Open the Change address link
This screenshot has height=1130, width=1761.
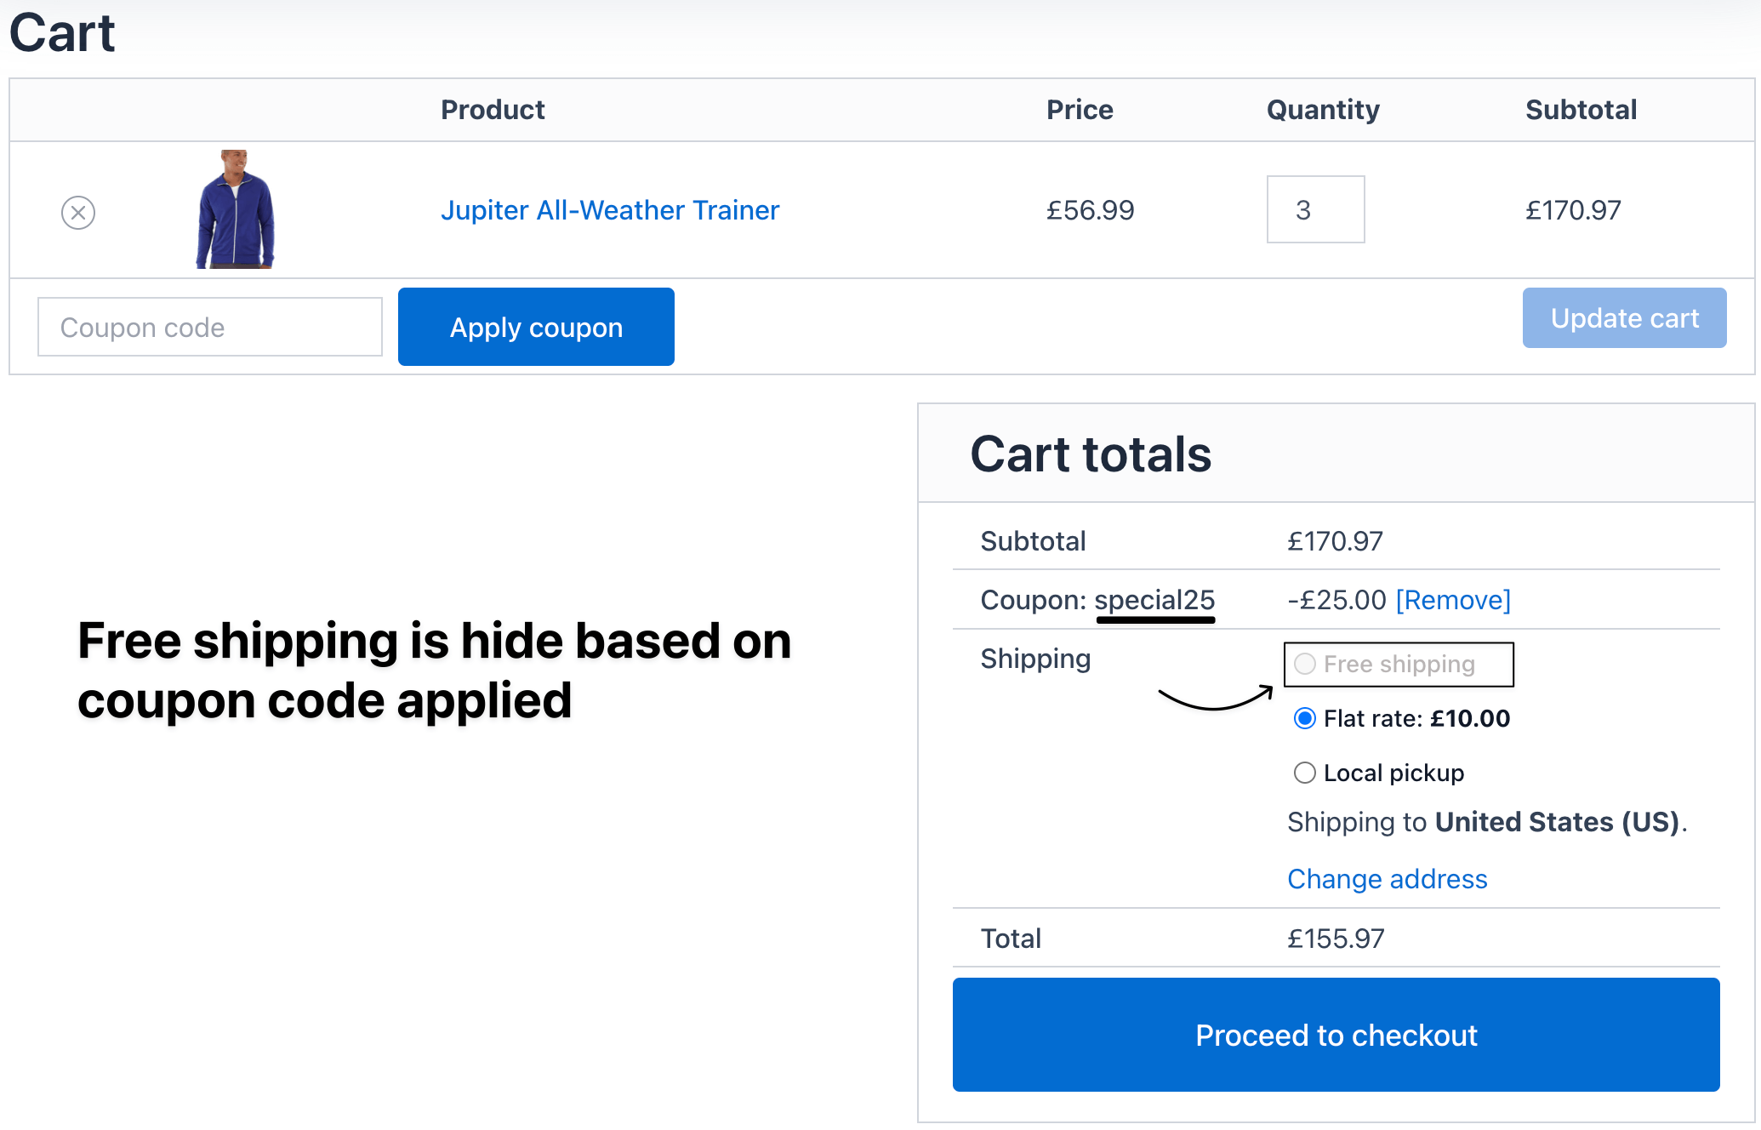(x=1387, y=879)
